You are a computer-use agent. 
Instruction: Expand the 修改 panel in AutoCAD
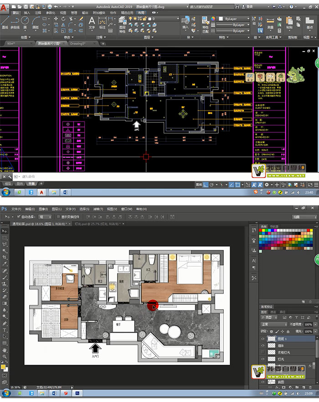point(69,37)
